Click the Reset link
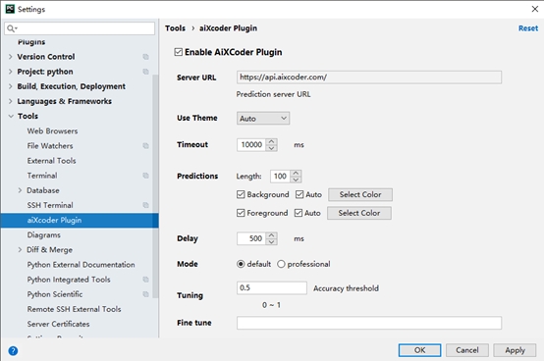The image size is (544, 361). [528, 28]
